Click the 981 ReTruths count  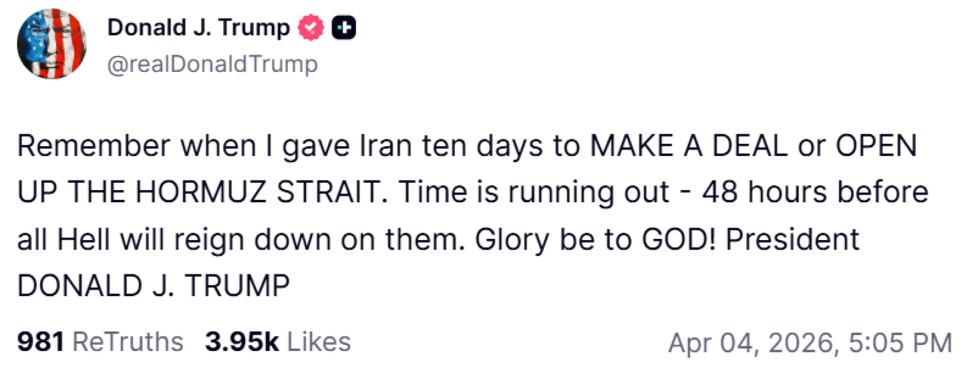pyautogui.click(x=41, y=342)
